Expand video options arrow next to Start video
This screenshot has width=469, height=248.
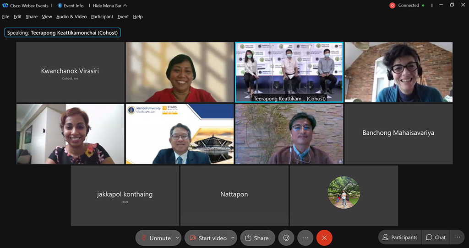coord(233,238)
